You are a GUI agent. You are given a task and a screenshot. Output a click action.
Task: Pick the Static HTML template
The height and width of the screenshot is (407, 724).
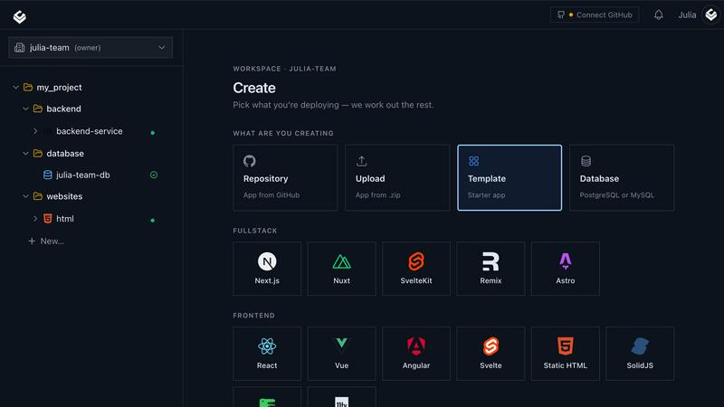[x=565, y=354]
